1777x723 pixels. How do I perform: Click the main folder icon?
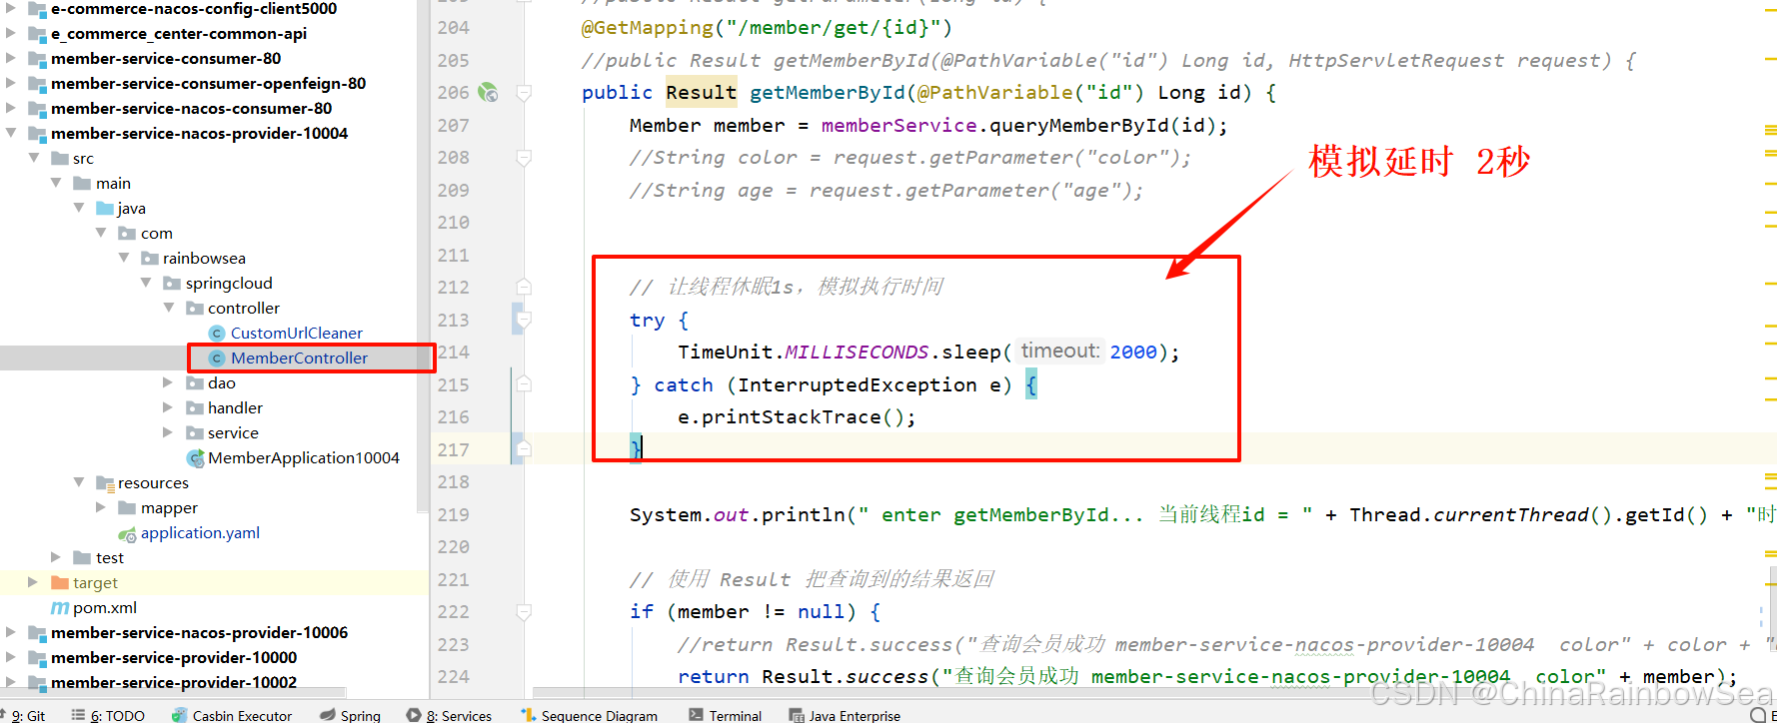tap(82, 183)
